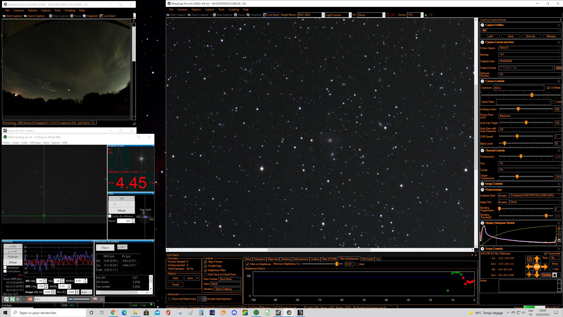Open the Stacking Sigma Clipping dropdown
The width and height of the screenshot is (563, 317).
pyautogui.click(x=227, y=289)
